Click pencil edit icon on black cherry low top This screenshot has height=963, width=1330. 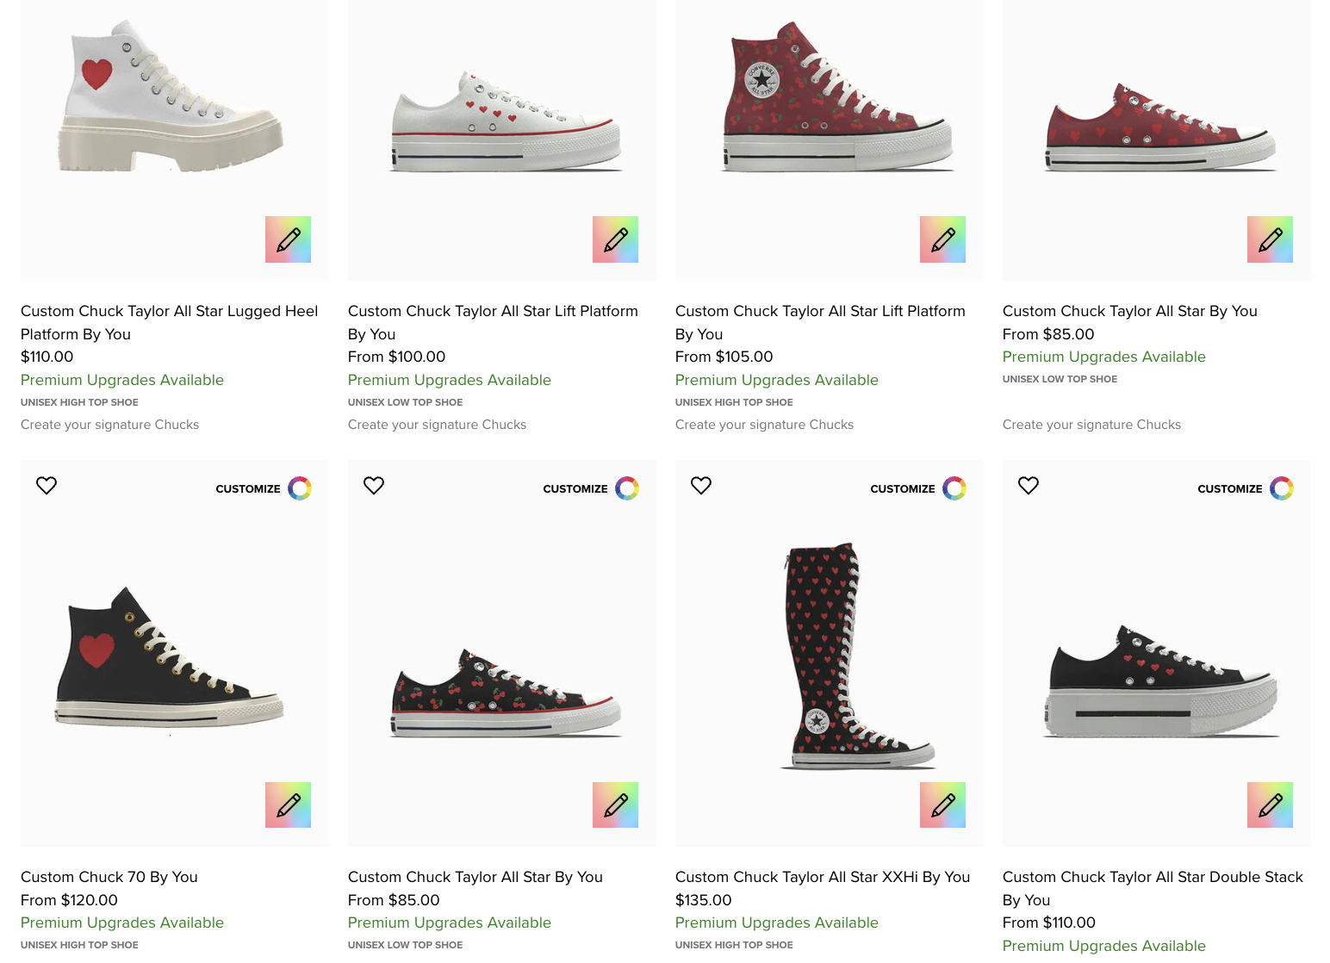point(615,805)
